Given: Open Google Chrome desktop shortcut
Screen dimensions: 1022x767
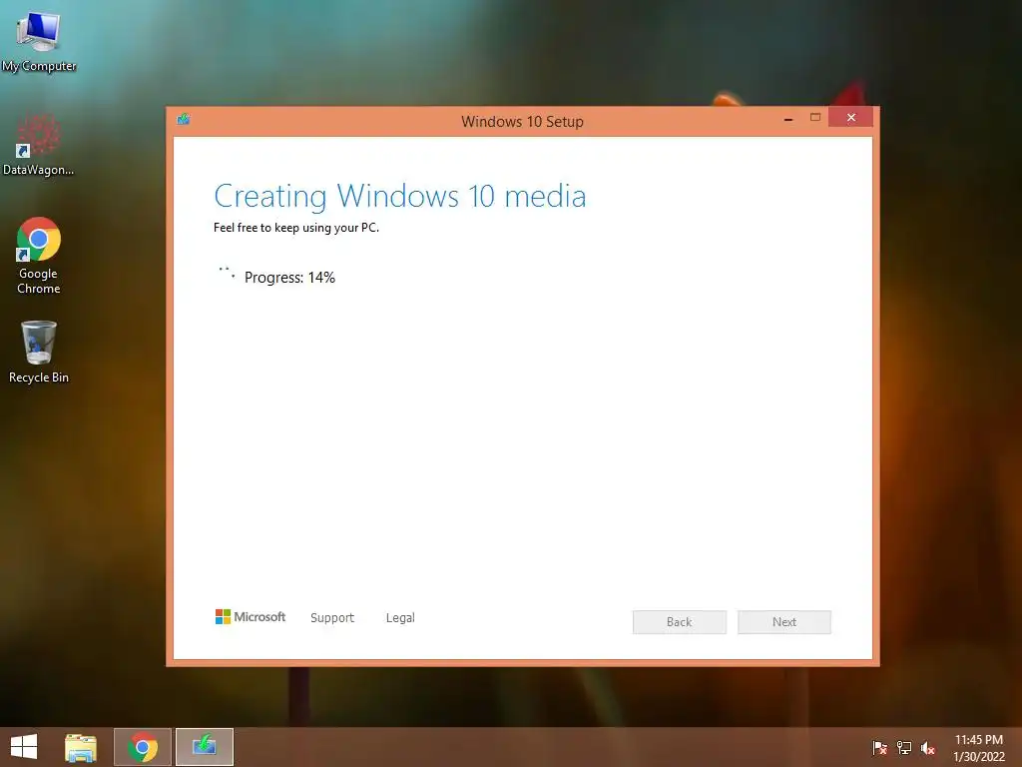Looking at the screenshot, I should click(39, 256).
